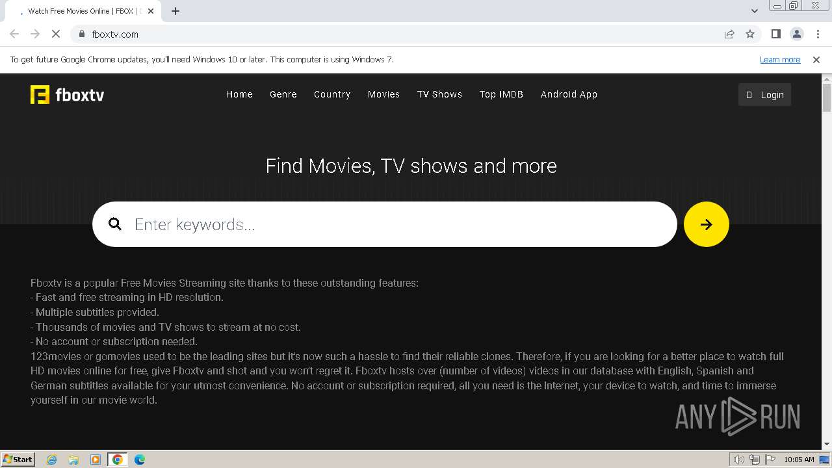Select the Watch Free Movies Online tab
Image resolution: width=832 pixels, height=468 pixels.
point(84,11)
